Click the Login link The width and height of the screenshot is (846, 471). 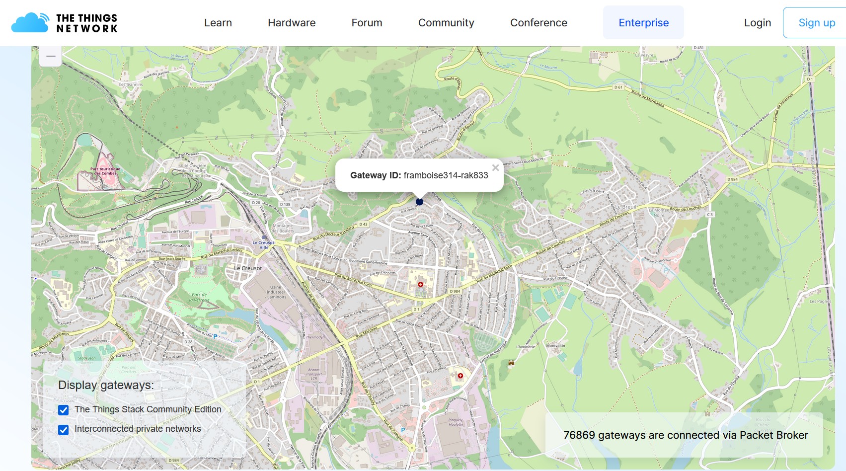pyautogui.click(x=758, y=23)
